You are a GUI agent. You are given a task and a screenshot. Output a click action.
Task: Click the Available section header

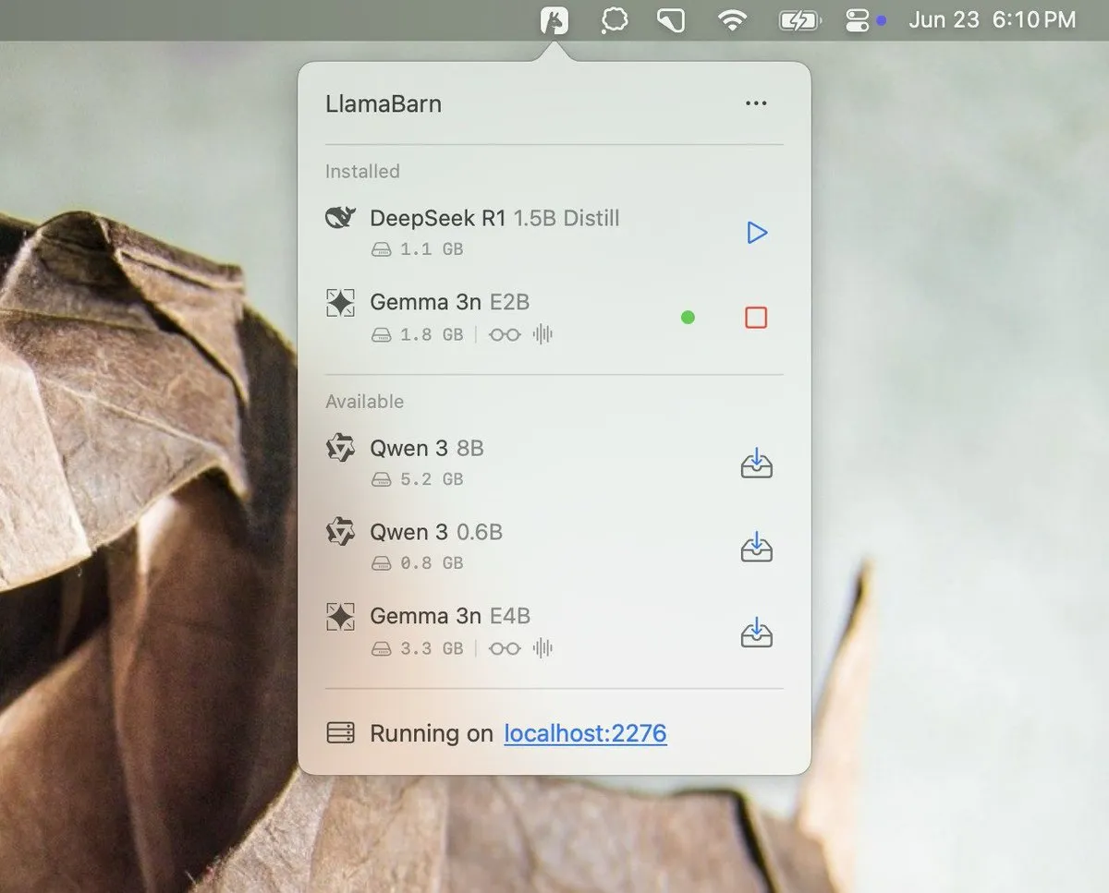tap(364, 402)
